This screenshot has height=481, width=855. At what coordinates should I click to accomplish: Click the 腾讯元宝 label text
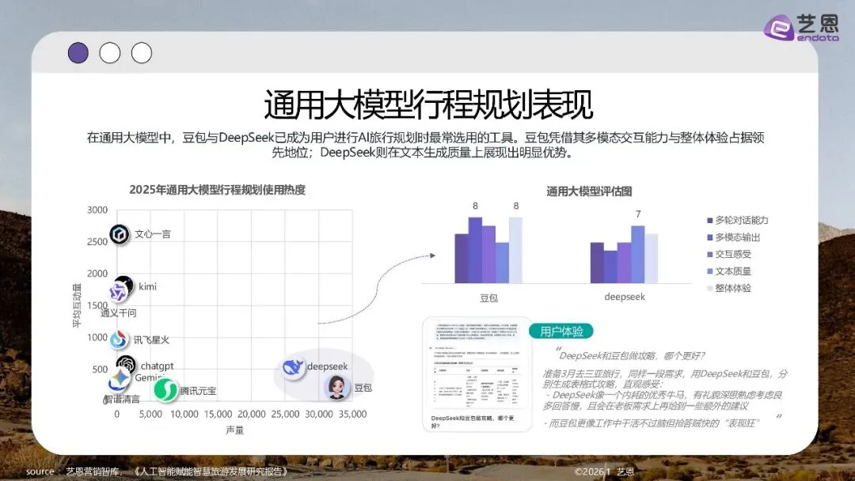pos(198,391)
